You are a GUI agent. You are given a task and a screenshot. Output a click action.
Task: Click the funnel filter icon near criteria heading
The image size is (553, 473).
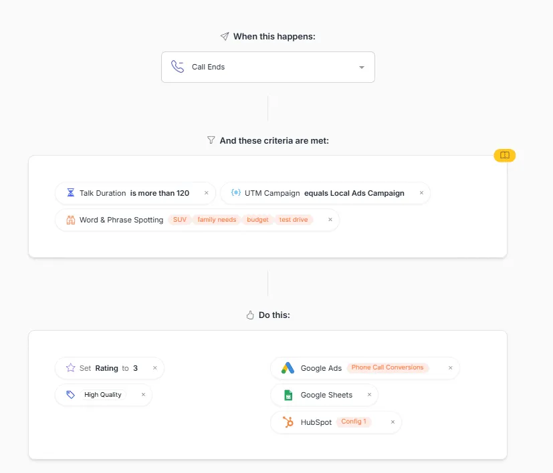[211, 140]
